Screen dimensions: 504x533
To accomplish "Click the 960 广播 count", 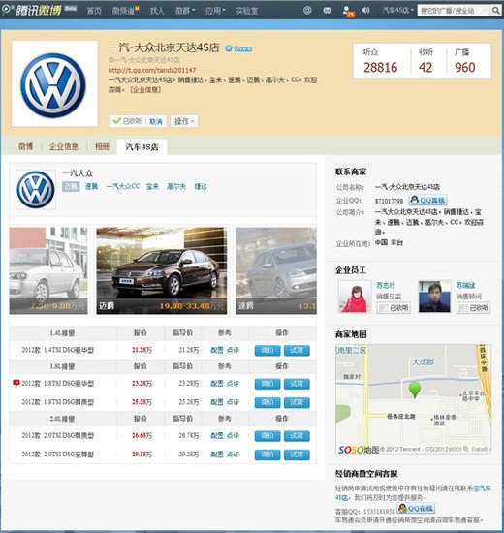I will click(464, 67).
